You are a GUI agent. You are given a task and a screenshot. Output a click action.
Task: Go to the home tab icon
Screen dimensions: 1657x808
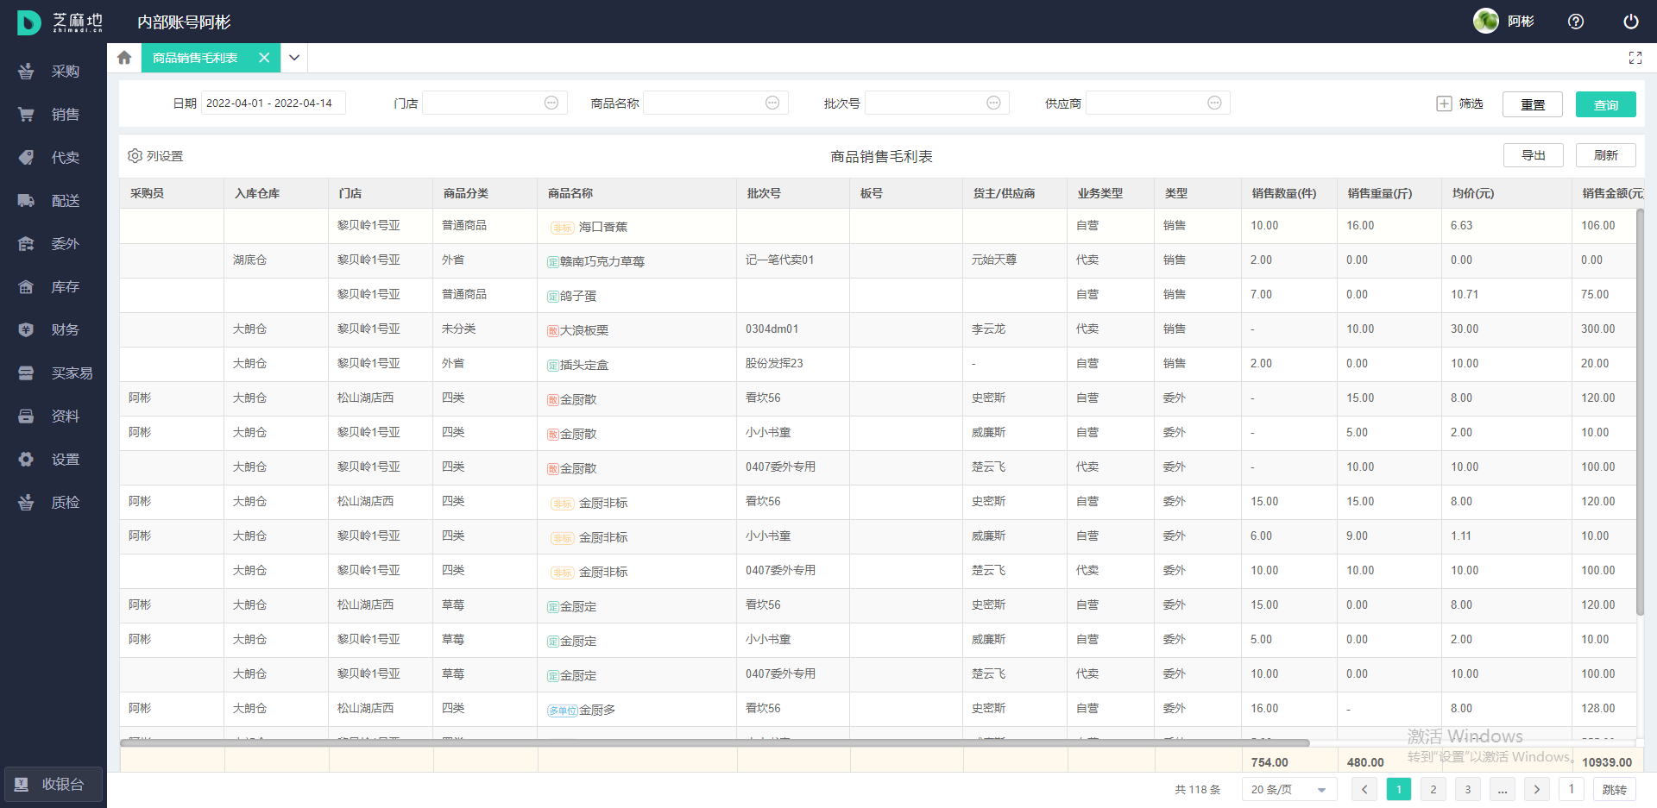tap(124, 58)
